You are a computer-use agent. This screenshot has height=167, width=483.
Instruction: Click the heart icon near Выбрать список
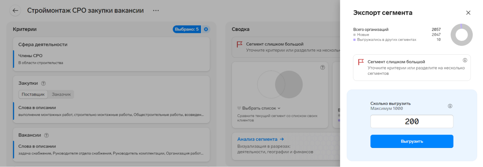coord(239,108)
